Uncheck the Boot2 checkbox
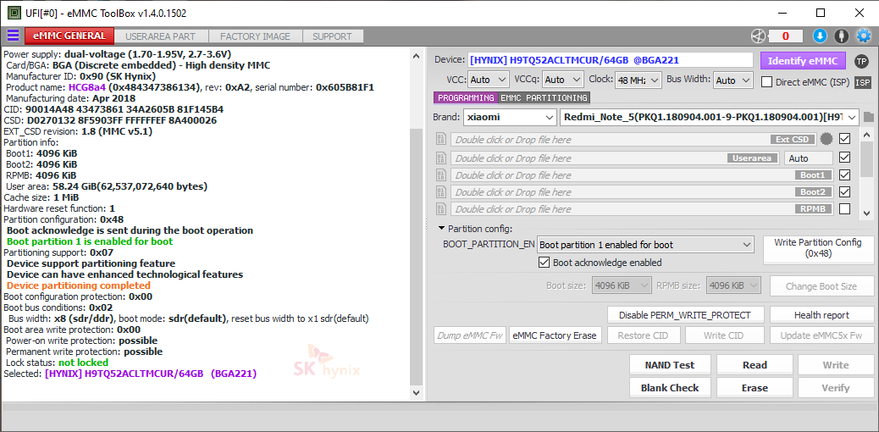Image resolution: width=879 pixels, height=432 pixels. pyautogui.click(x=844, y=192)
